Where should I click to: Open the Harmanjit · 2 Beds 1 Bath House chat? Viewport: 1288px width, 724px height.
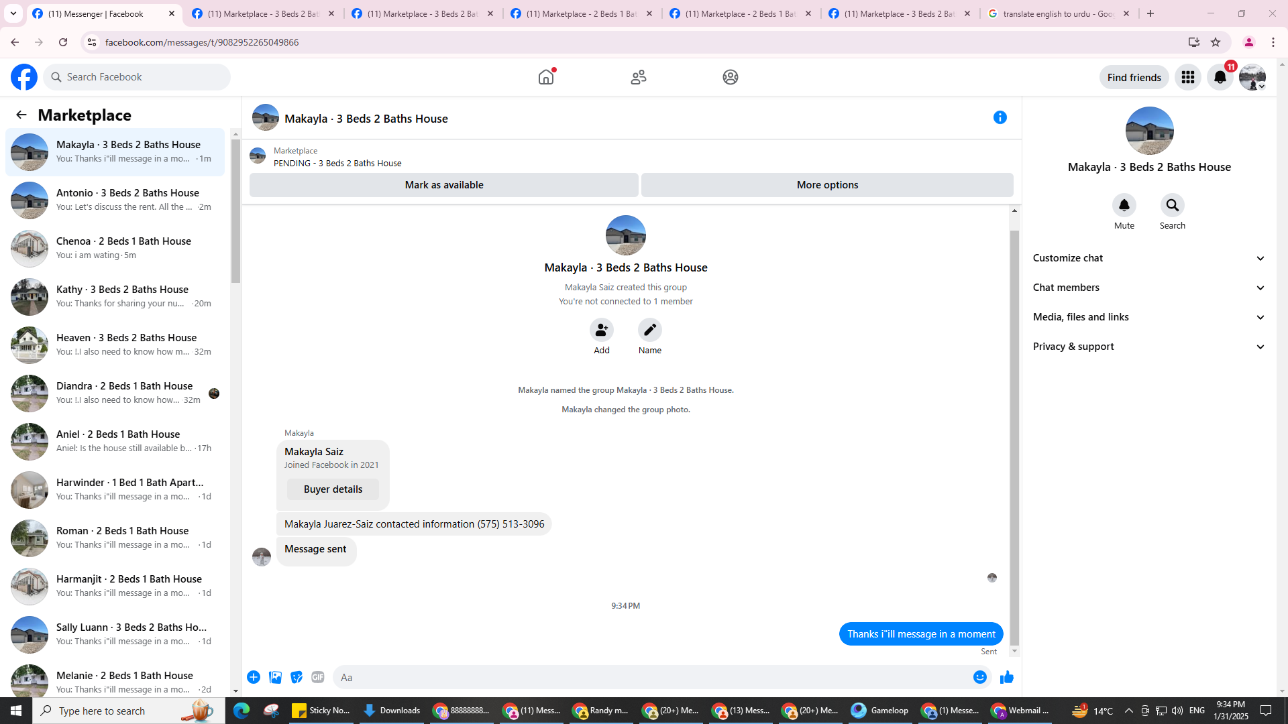pyautogui.click(x=115, y=587)
